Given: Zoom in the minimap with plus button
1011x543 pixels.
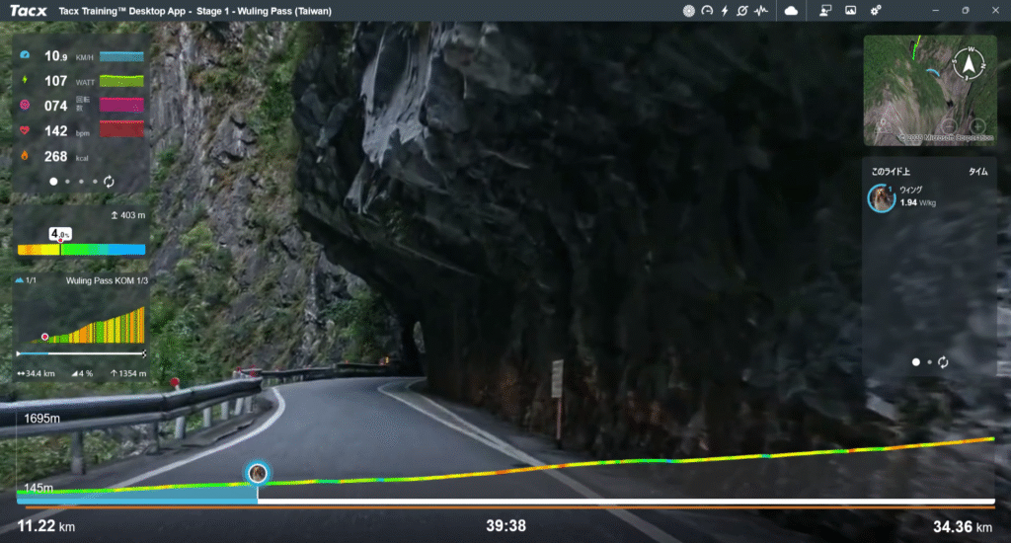Looking at the screenshot, I should (x=977, y=125).
